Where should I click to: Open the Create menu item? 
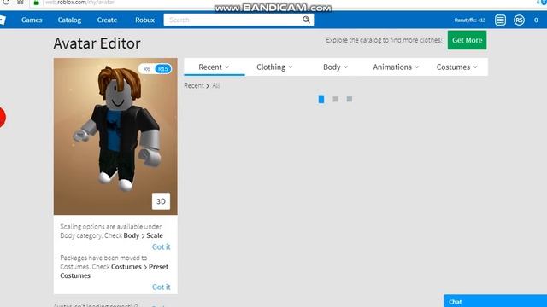(x=107, y=20)
